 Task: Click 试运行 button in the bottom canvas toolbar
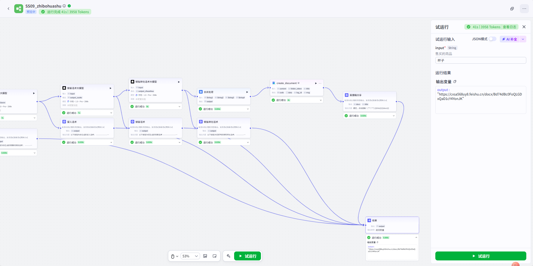click(248, 256)
